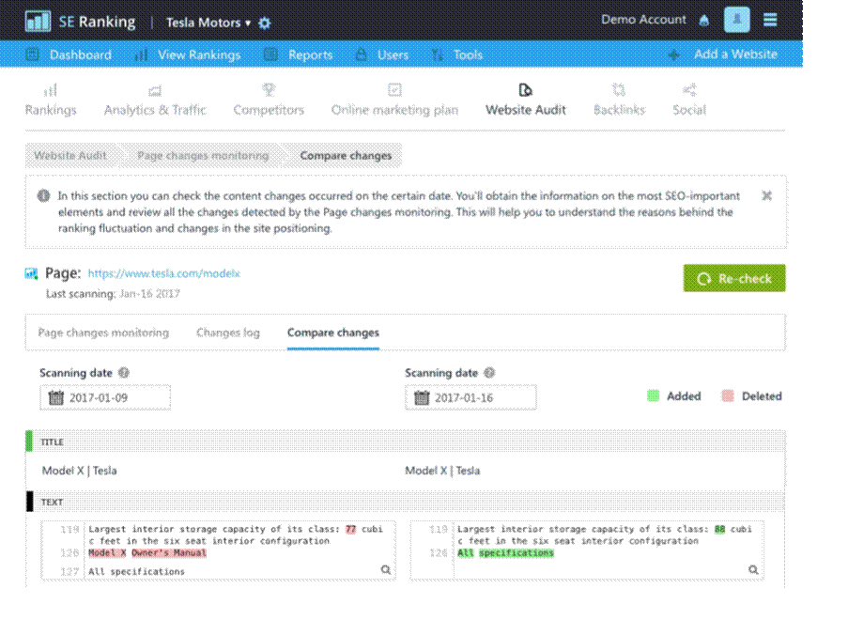
Task: Click the magnifier icon in right text panel
Action: [x=753, y=569]
